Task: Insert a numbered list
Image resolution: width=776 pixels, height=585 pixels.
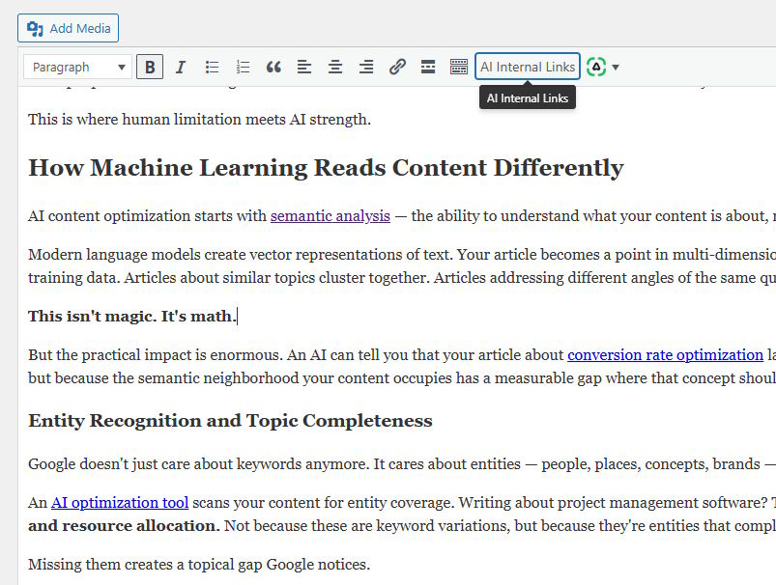Action: pyautogui.click(x=243, y=67)
